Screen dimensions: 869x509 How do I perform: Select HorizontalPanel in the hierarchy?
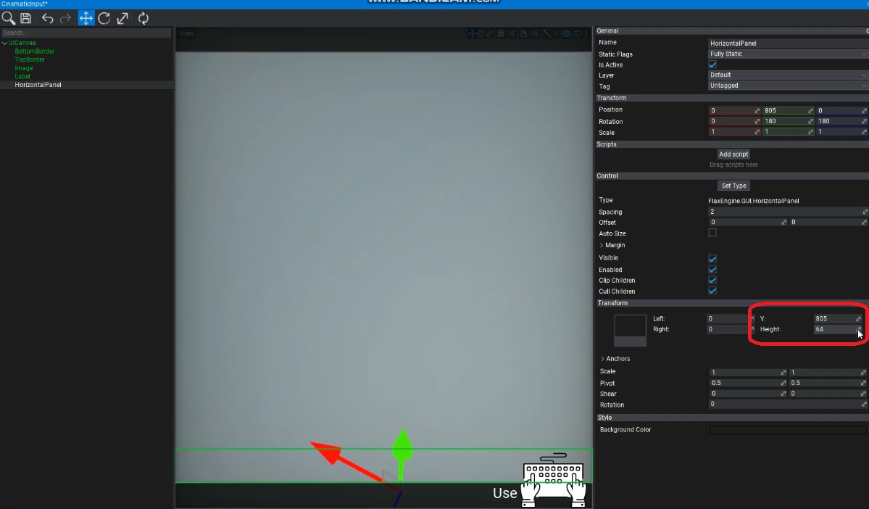(38, 85)
